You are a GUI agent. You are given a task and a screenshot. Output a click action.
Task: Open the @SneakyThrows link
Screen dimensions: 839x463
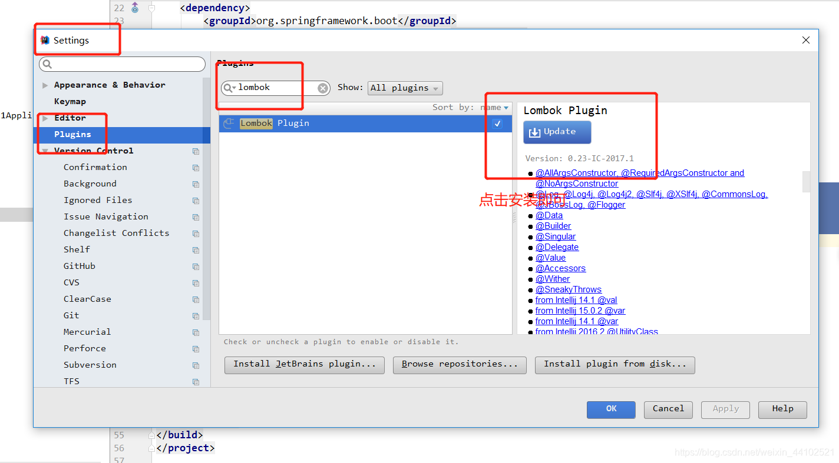point(569,290)
